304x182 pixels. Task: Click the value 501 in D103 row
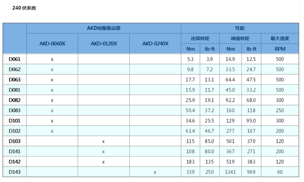230,141
